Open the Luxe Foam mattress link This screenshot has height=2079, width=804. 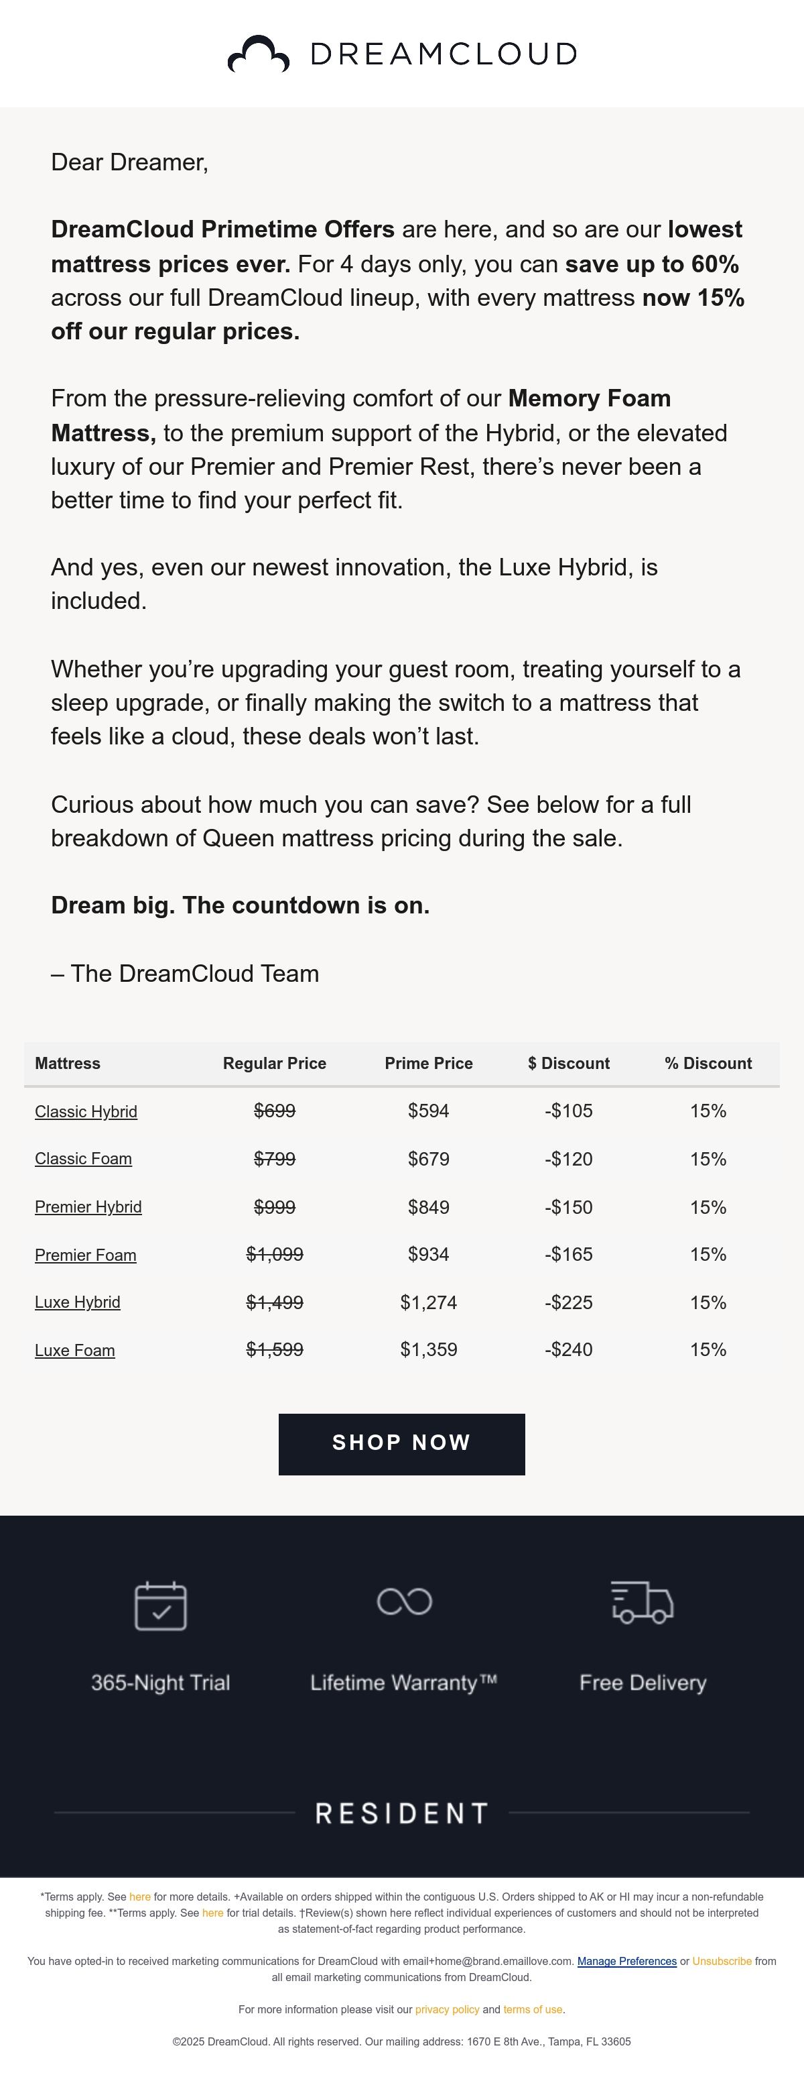(x=75, y=1350)
